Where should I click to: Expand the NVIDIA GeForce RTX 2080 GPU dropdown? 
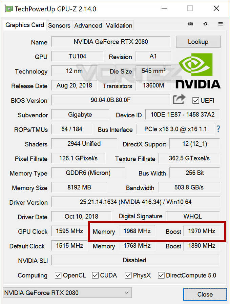[x=67, y=293]
